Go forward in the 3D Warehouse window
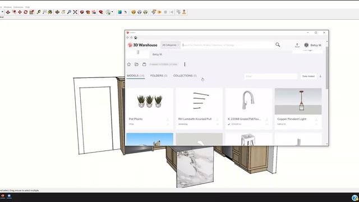The width and height of the screenshot is (359, 202). (131, 38)
